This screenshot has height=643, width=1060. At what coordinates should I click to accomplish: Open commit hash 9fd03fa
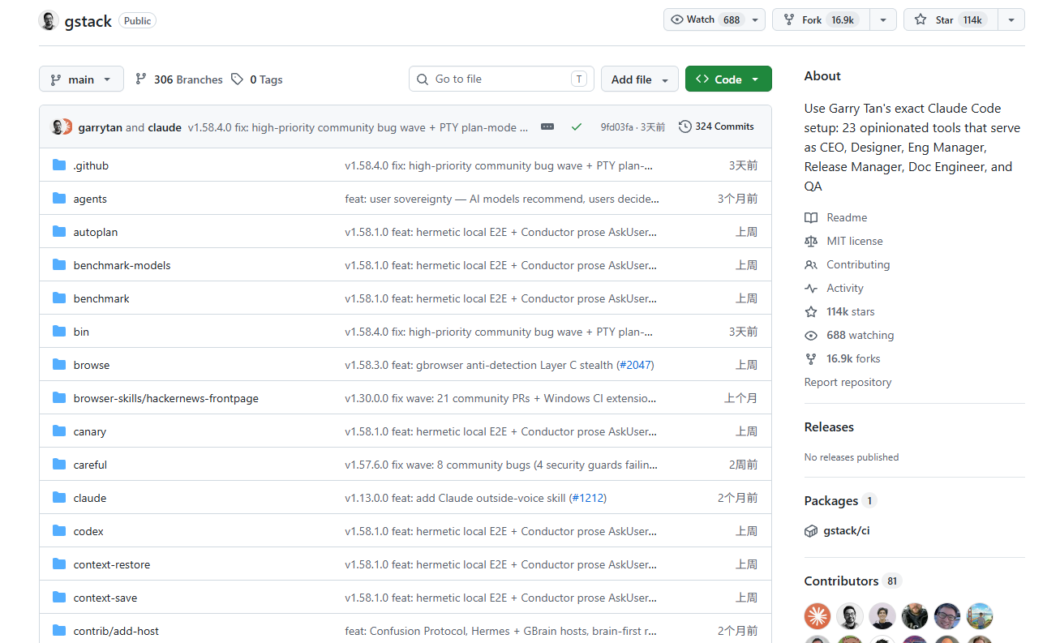point(616,127)
